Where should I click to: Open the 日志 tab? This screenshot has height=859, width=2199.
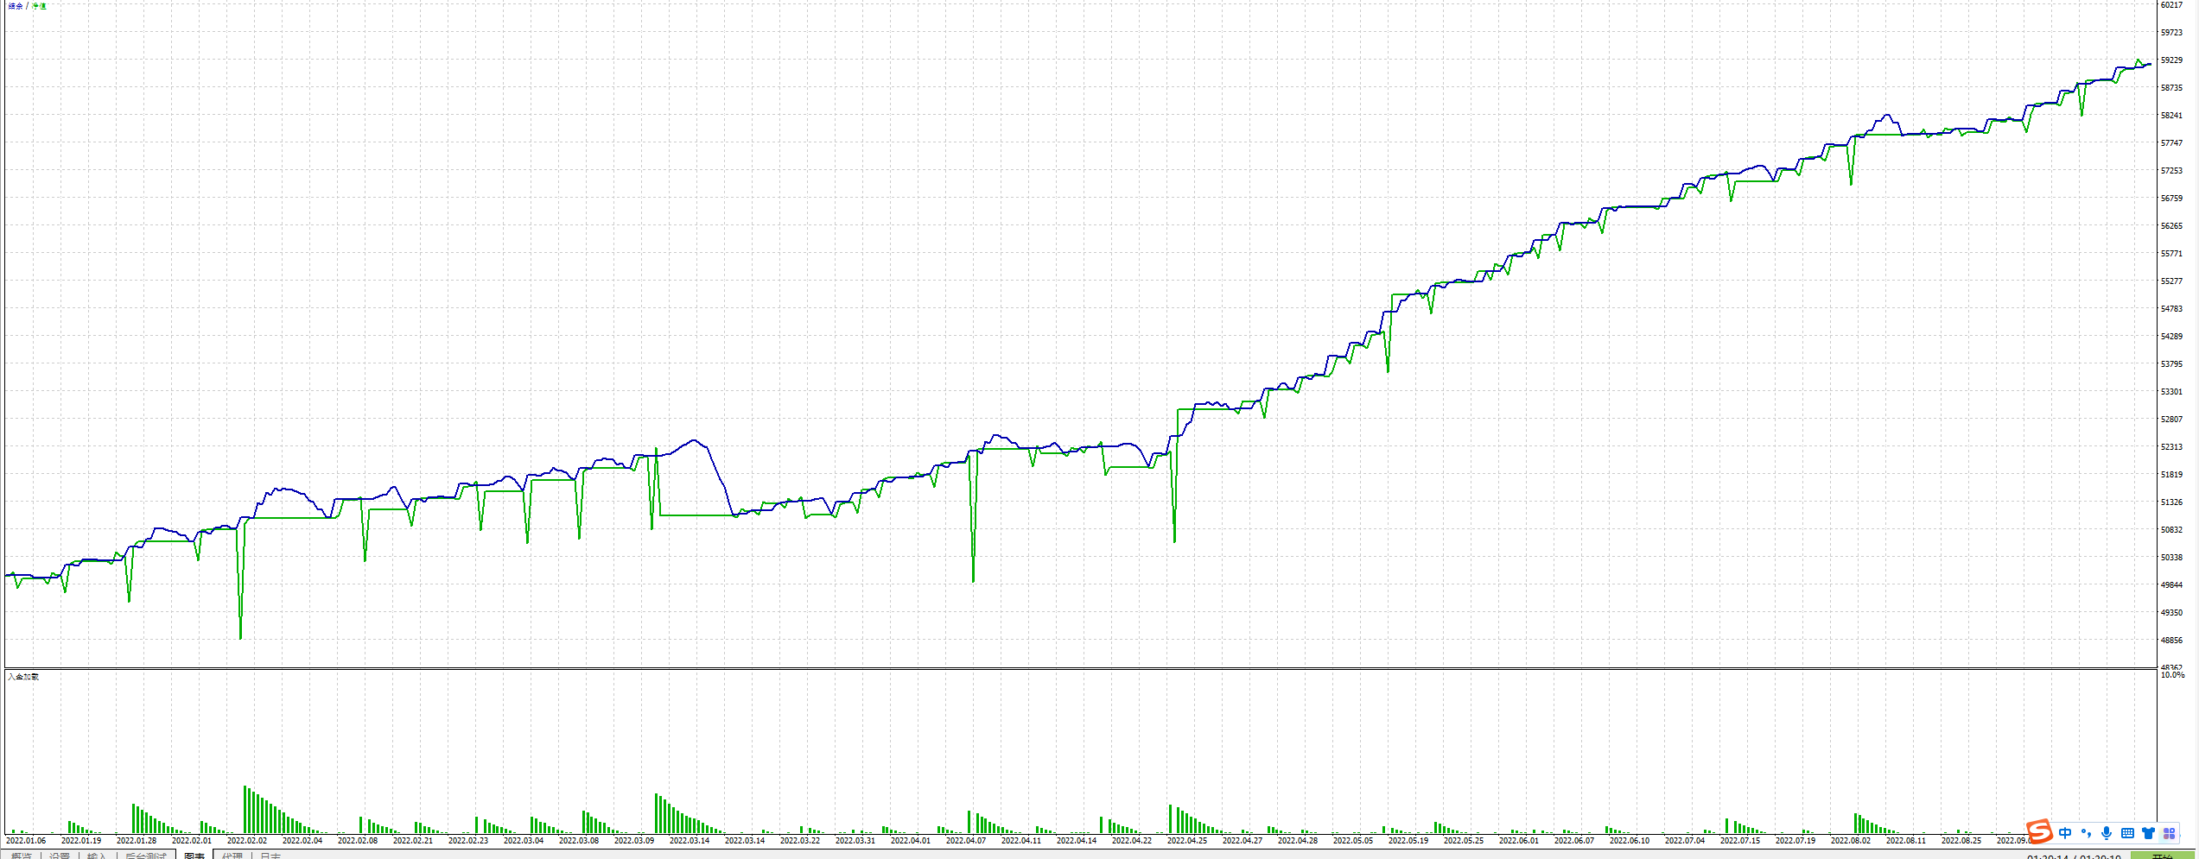pos(270,856)
